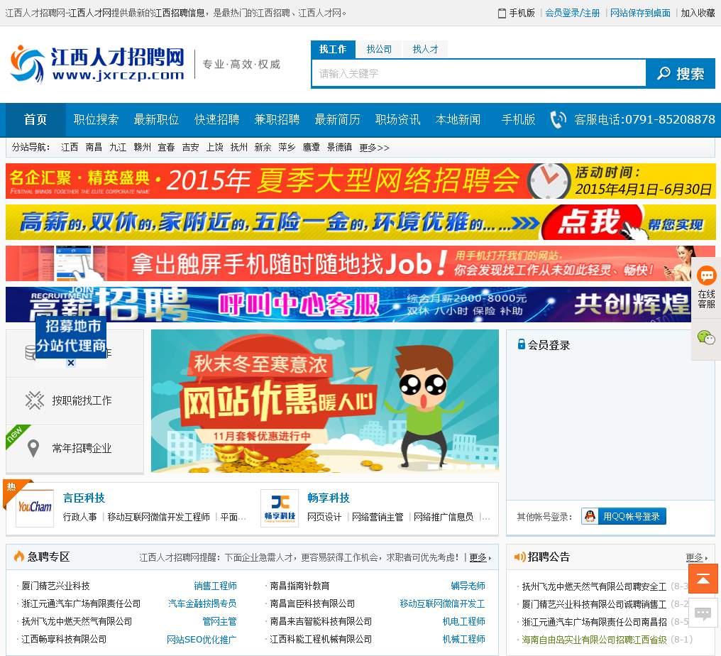Open the WeChat icon in the side panel
Screen dimensions: 721x656
pyautogui.click(x=706, y=338)
